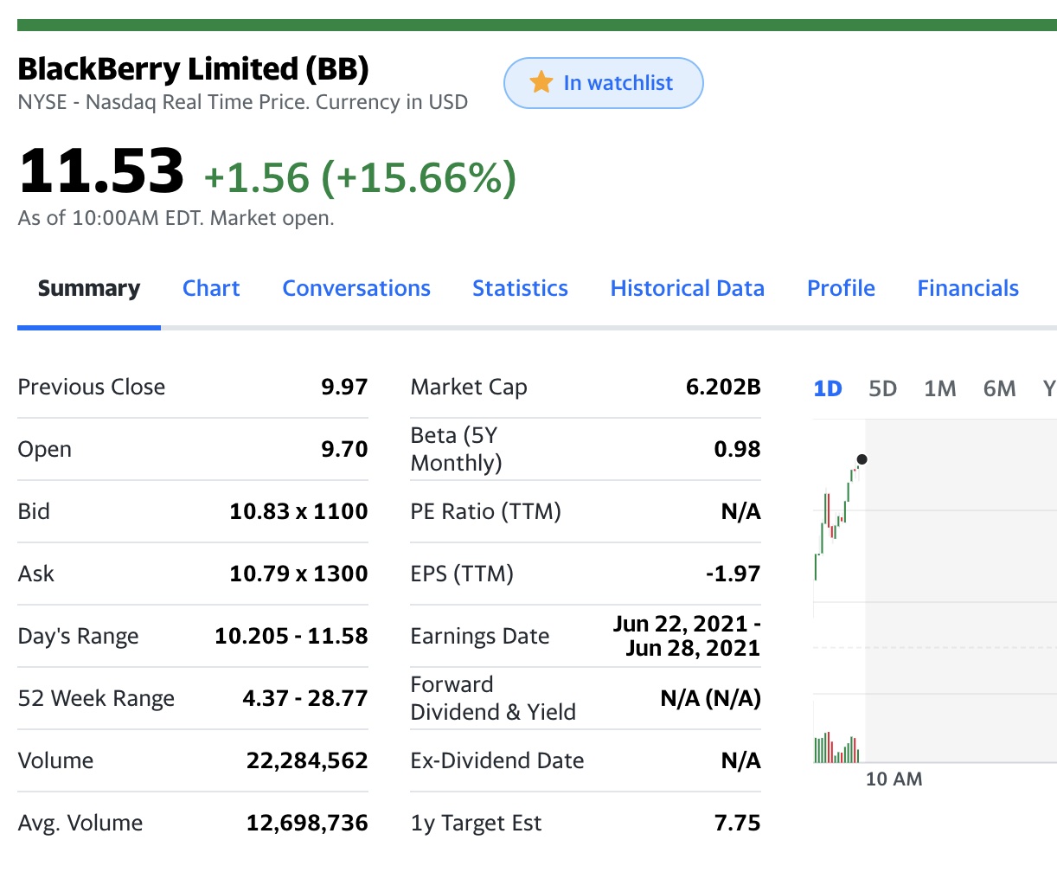Click the 10 AM time axis label
The height and width of the screenshot is (872, 1057).
[x=894, y=779]
